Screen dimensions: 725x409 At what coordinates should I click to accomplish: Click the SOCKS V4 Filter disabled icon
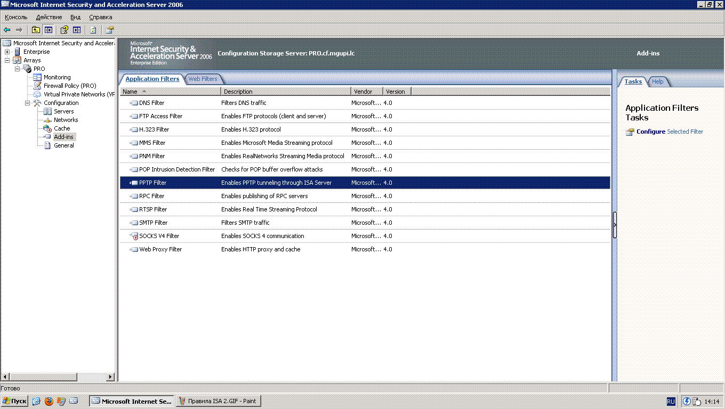(133, 236)
